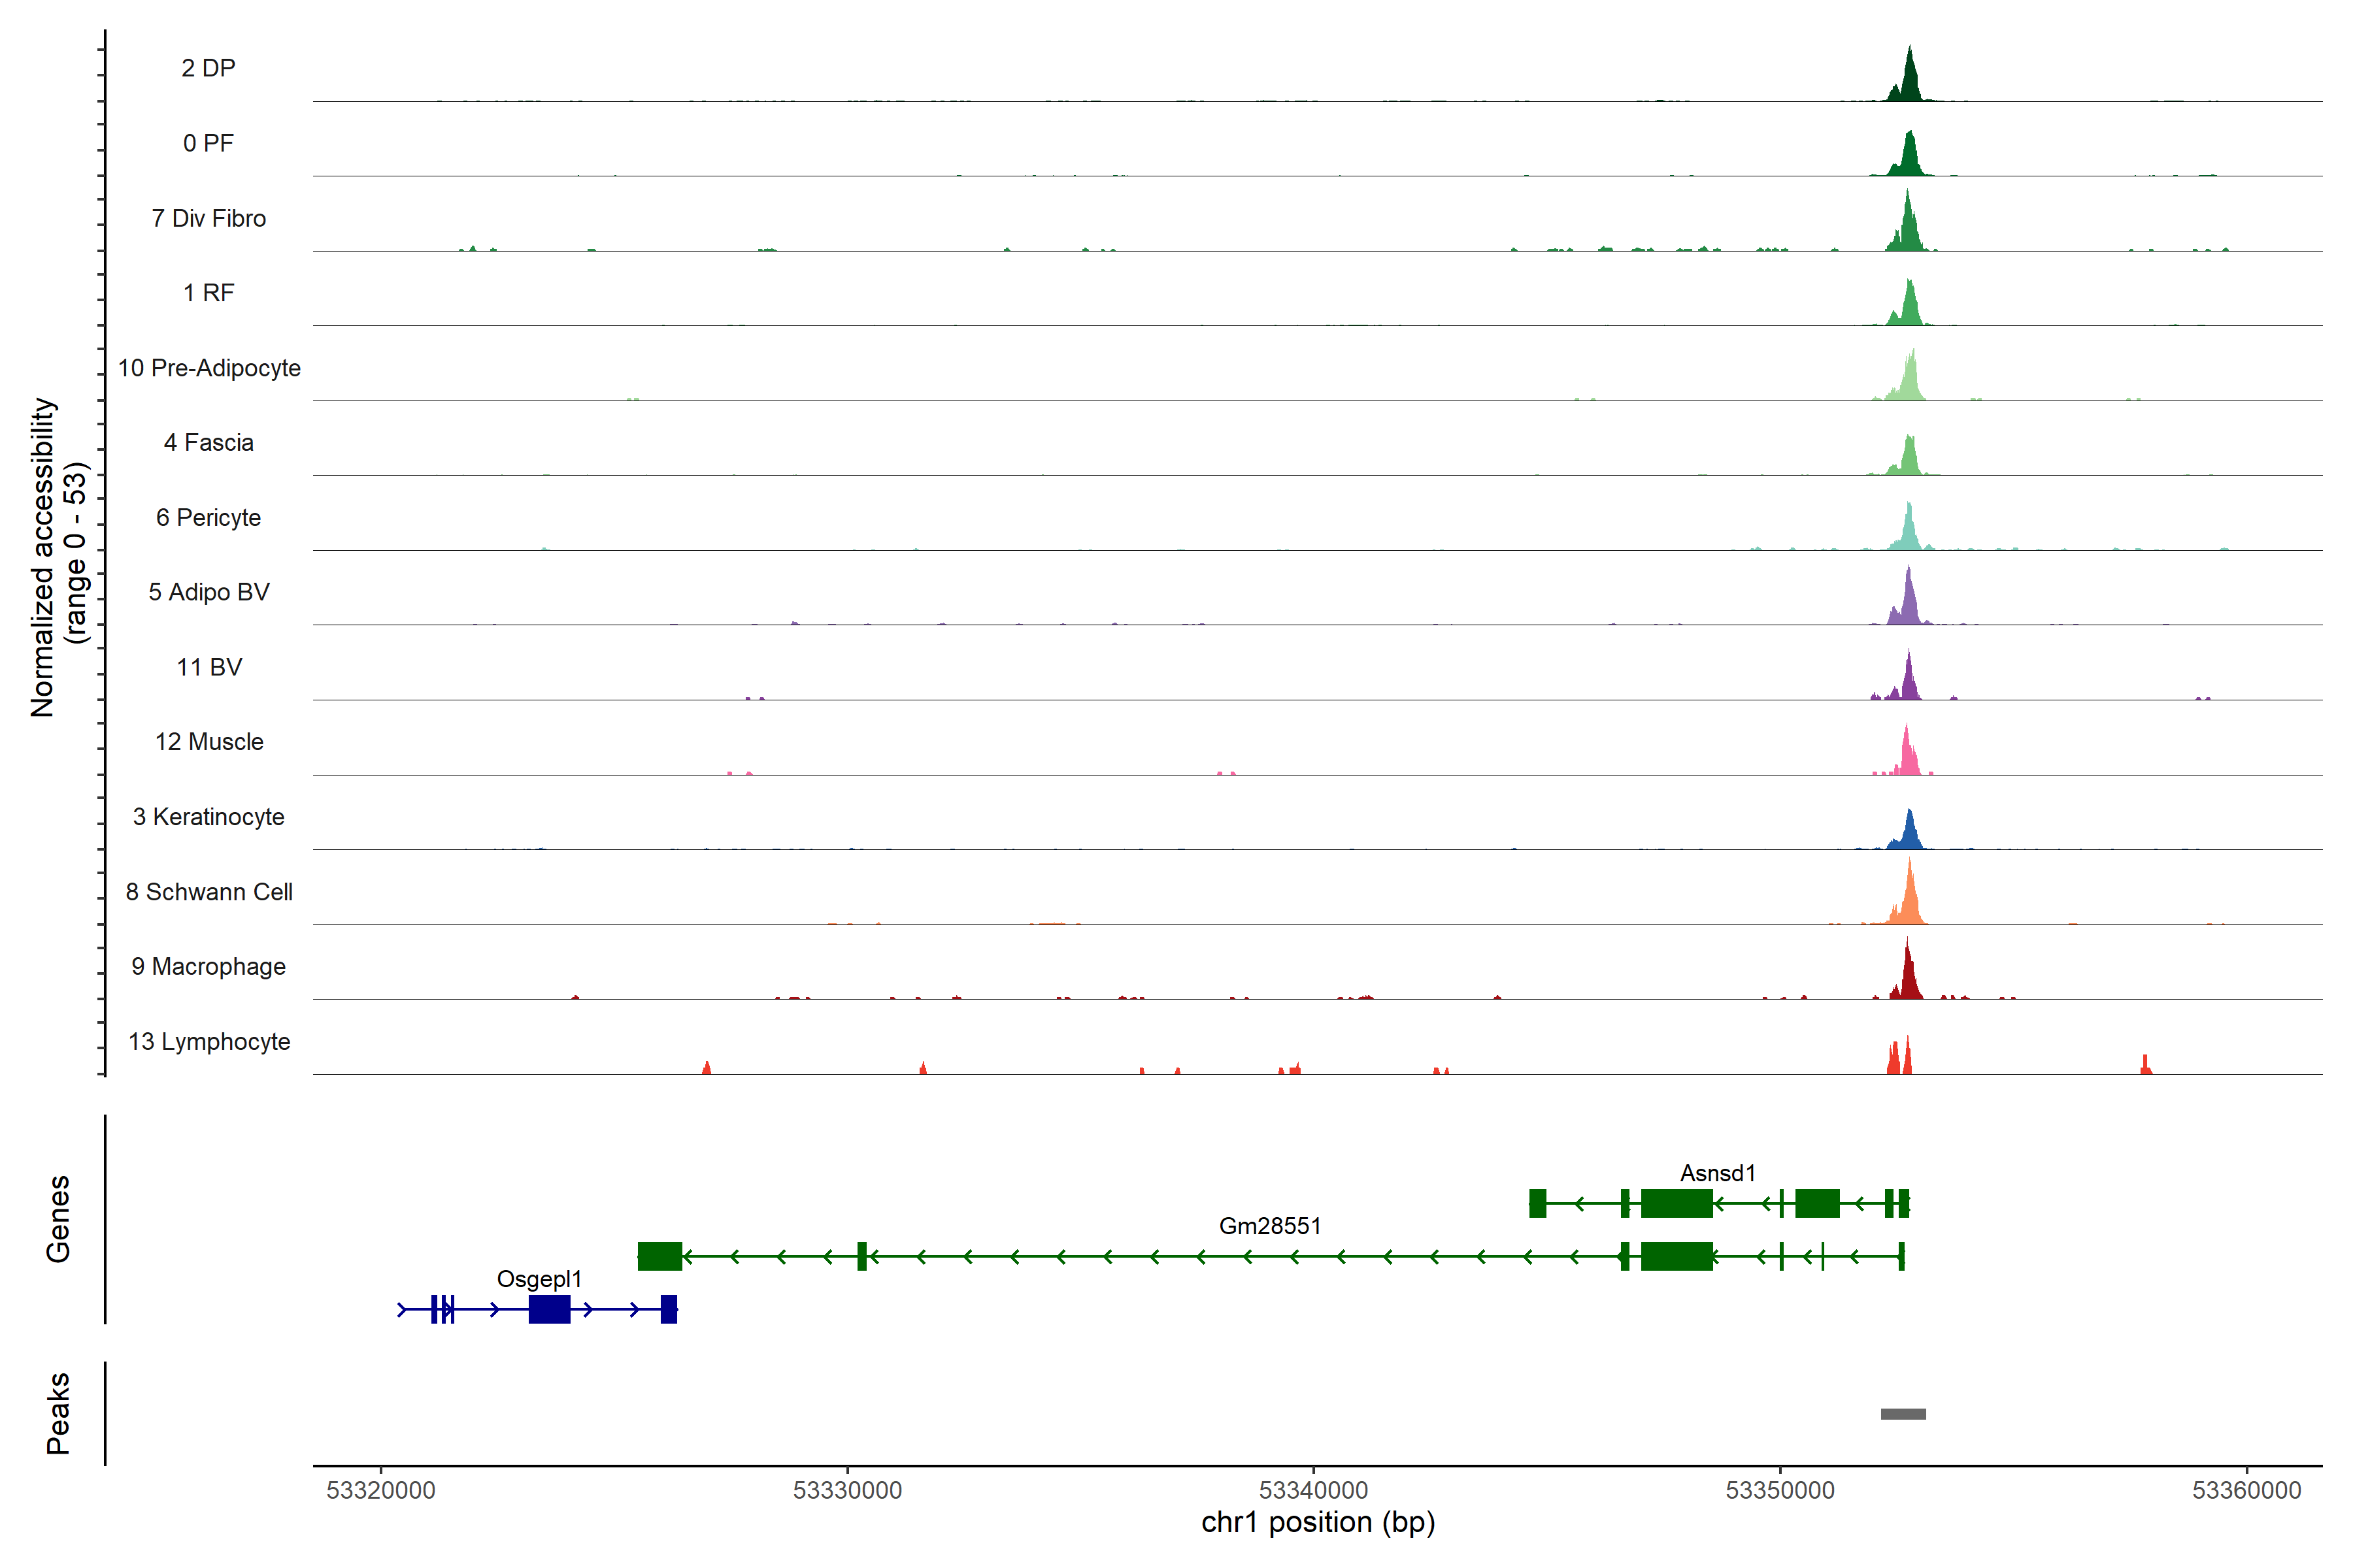2353x1568 pixels.
Task: Click the 2 DP track label
Action: (x=208, y=68)
